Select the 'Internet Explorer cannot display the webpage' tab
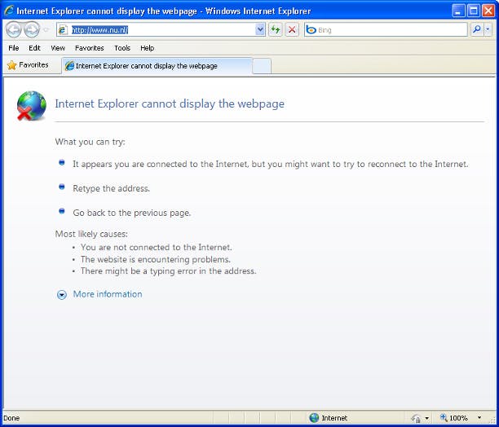This screenshot has width=499, height=427. 157,66
